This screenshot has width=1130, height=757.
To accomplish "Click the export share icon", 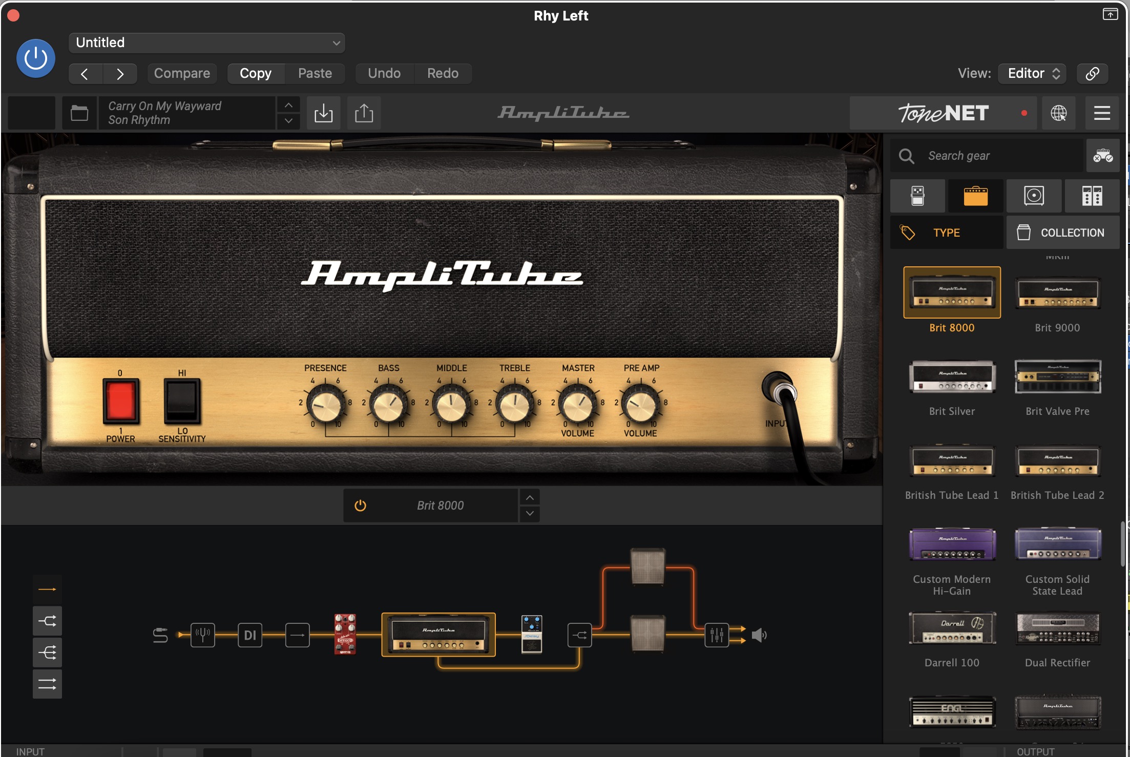I will click(x=364, y=113).
